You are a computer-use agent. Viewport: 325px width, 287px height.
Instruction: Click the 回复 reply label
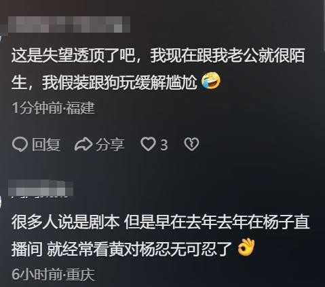tap(46, 144)
